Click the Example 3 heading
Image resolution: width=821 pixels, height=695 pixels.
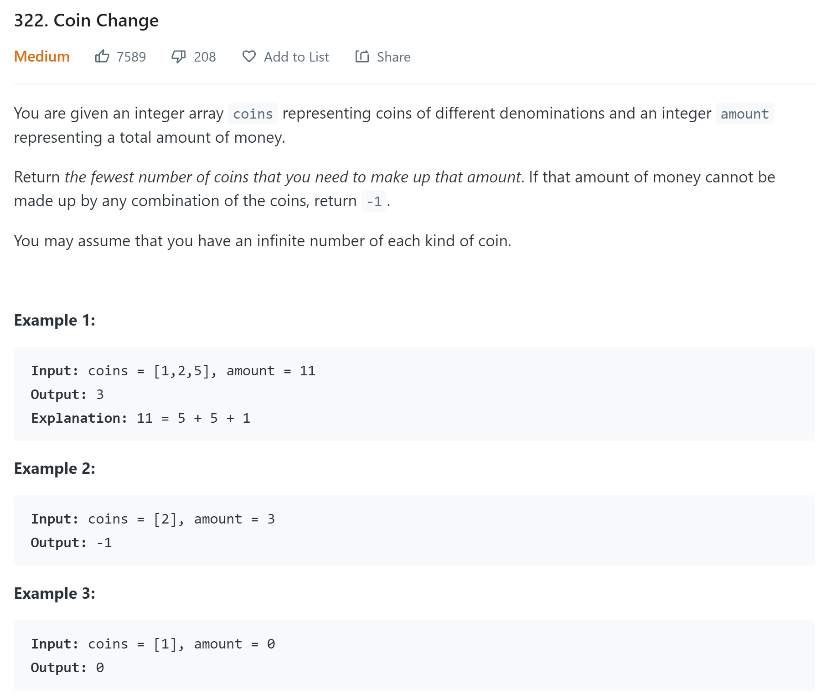pyautogui.click(x=55, y=593)
